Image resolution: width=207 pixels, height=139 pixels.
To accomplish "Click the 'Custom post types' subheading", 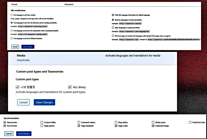I will pyautogui.click(x=27, y=79).
